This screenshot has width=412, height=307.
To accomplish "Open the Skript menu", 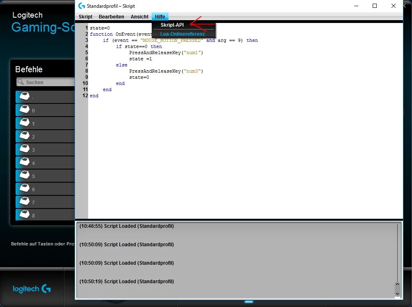I will pos(85,16).
